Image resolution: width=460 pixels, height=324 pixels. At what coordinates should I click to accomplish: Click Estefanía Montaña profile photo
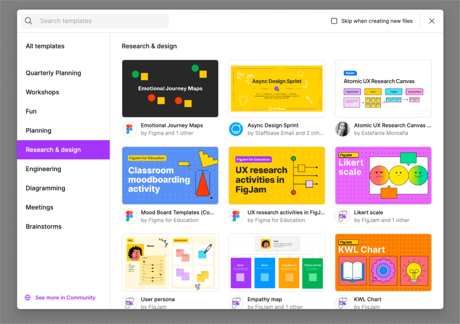(x=342, y=129)
